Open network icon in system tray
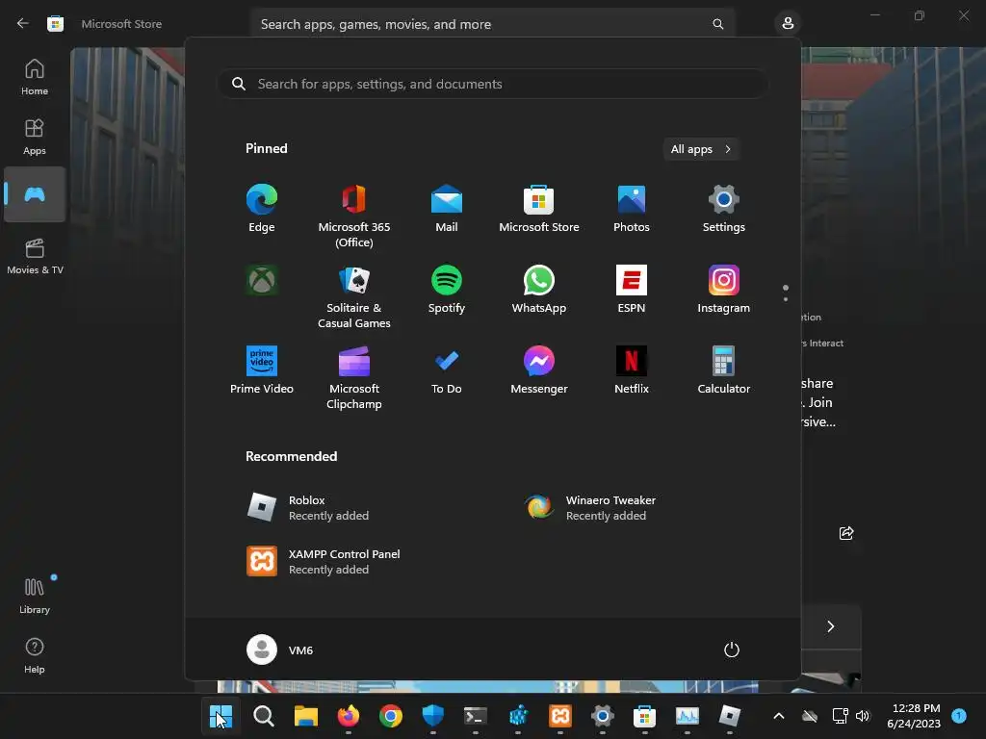986x739 pixels. click(x=840, y=716)
